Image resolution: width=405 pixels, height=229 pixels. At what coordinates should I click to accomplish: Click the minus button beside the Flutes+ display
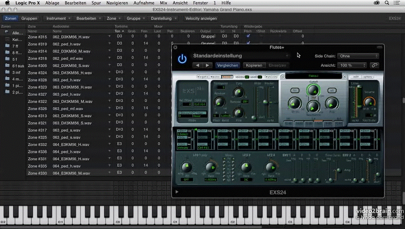(283, 76)
